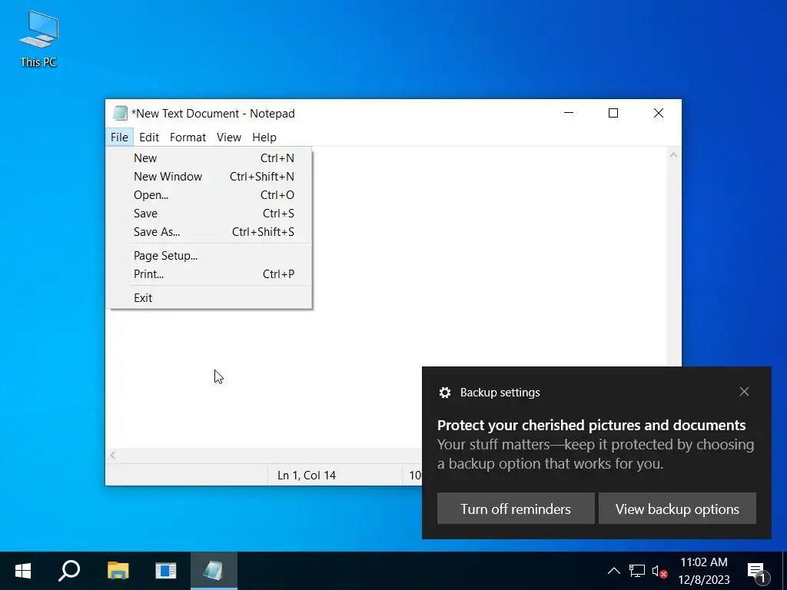Choose Print... from File menu
787x590 pixels.
pos(211,274)
